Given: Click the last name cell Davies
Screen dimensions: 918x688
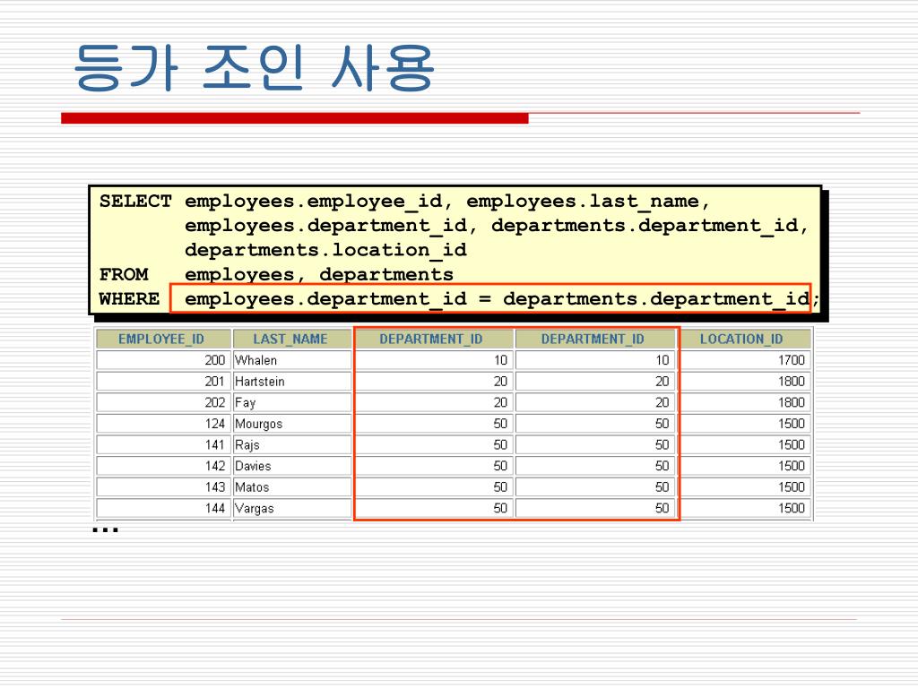Looking at the screenshot, I should pos(292,465).
